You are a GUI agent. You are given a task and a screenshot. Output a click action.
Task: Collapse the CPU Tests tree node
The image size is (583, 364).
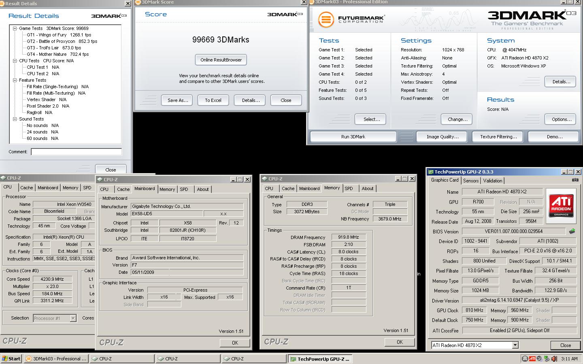(x=15, y=61)
